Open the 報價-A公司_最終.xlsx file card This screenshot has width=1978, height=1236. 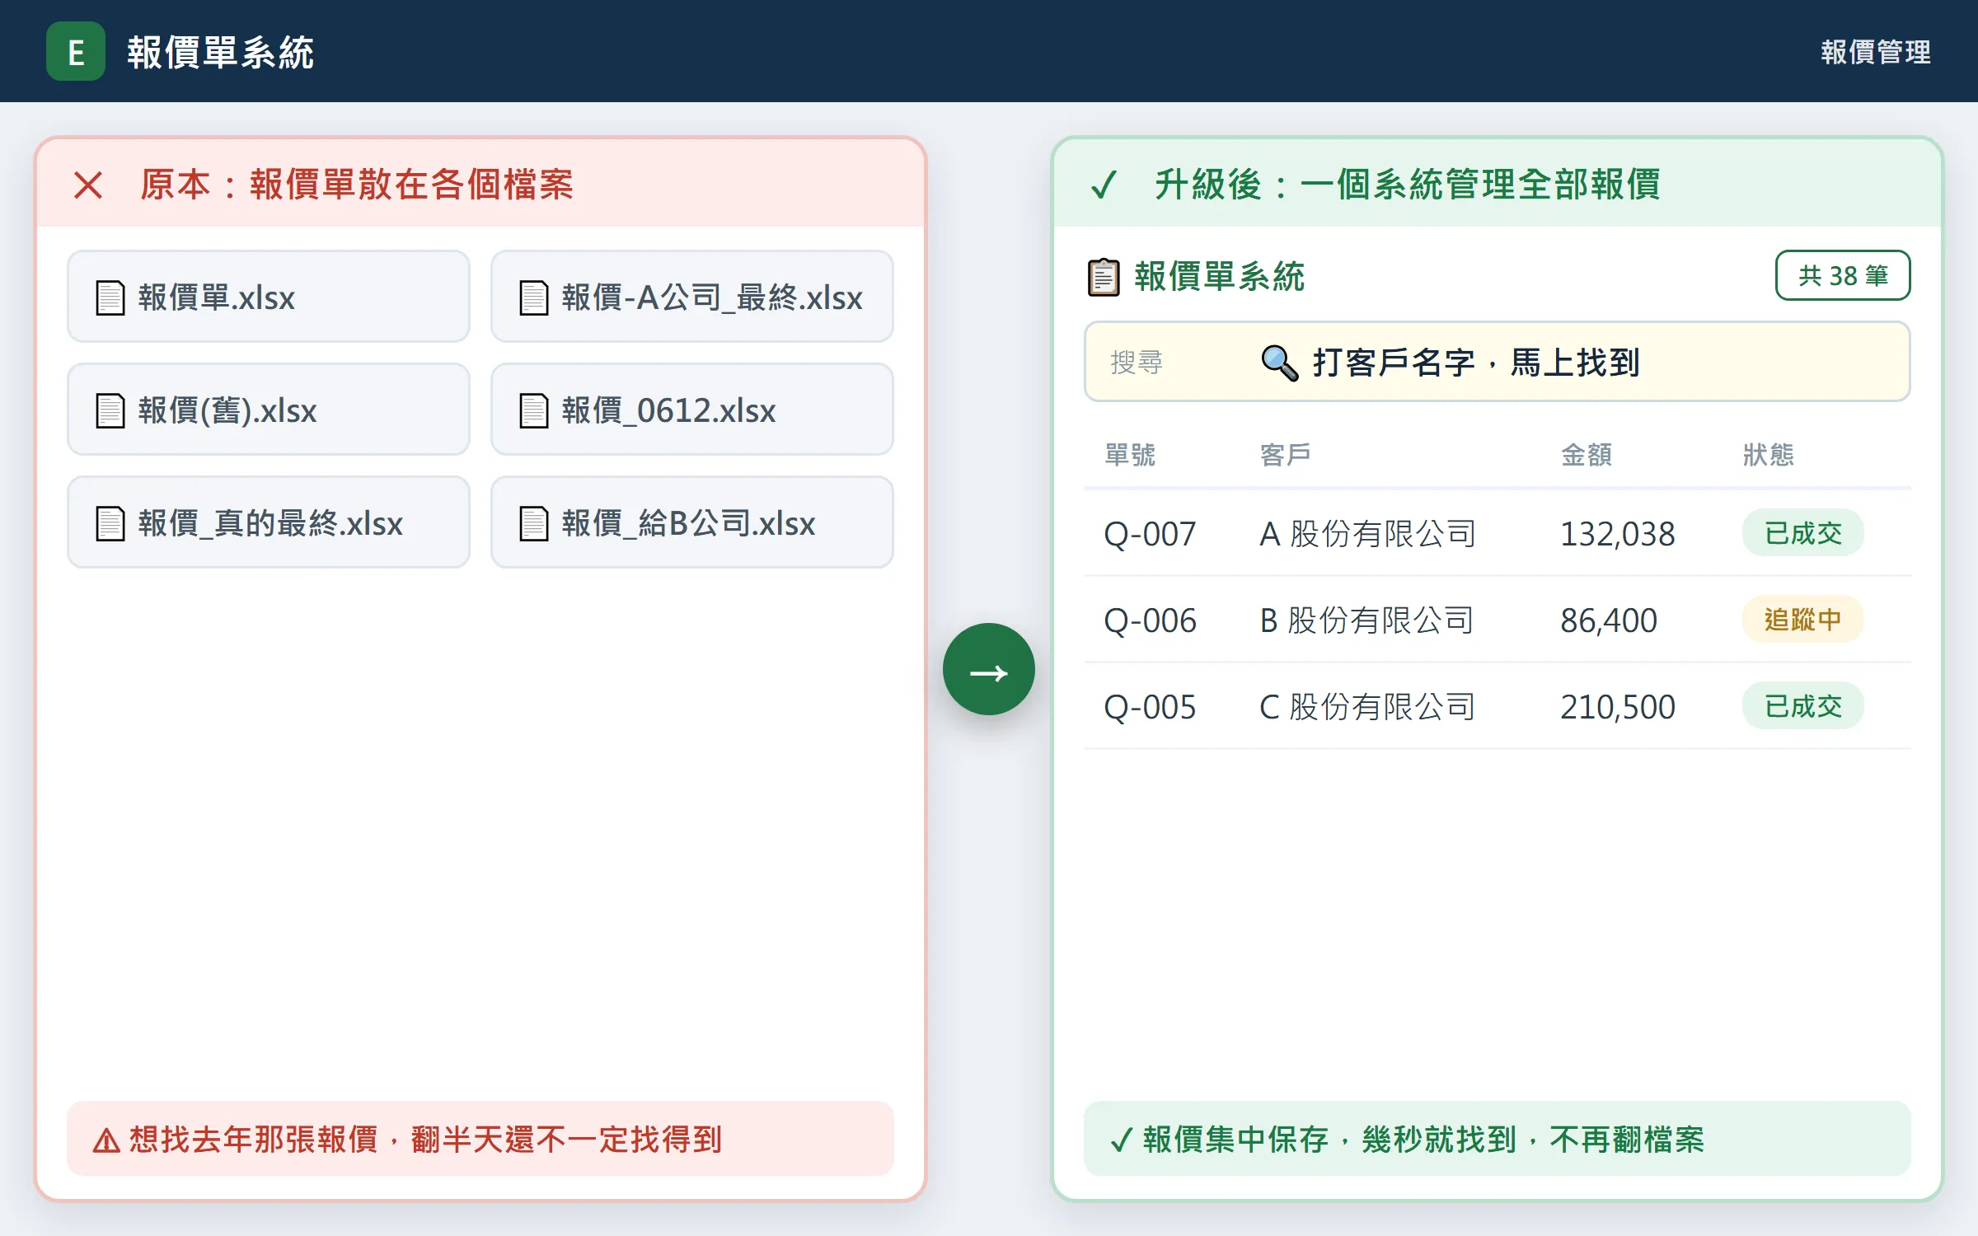pos(692,297)
